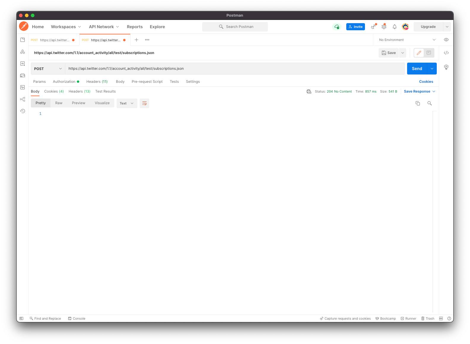470x344 pixels.
Task: Open Collections in the left sidebar
Action: pos(23,40)
